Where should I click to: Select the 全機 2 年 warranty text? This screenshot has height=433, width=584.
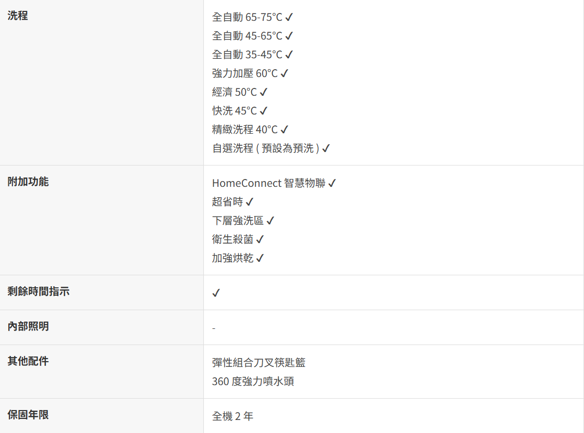coord(232,416)
